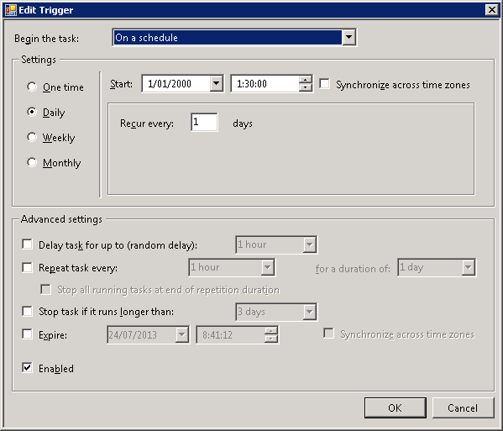Open random delay 1 hour dropdown
This screenshot has height=431, width=503.
pos(310,244)
